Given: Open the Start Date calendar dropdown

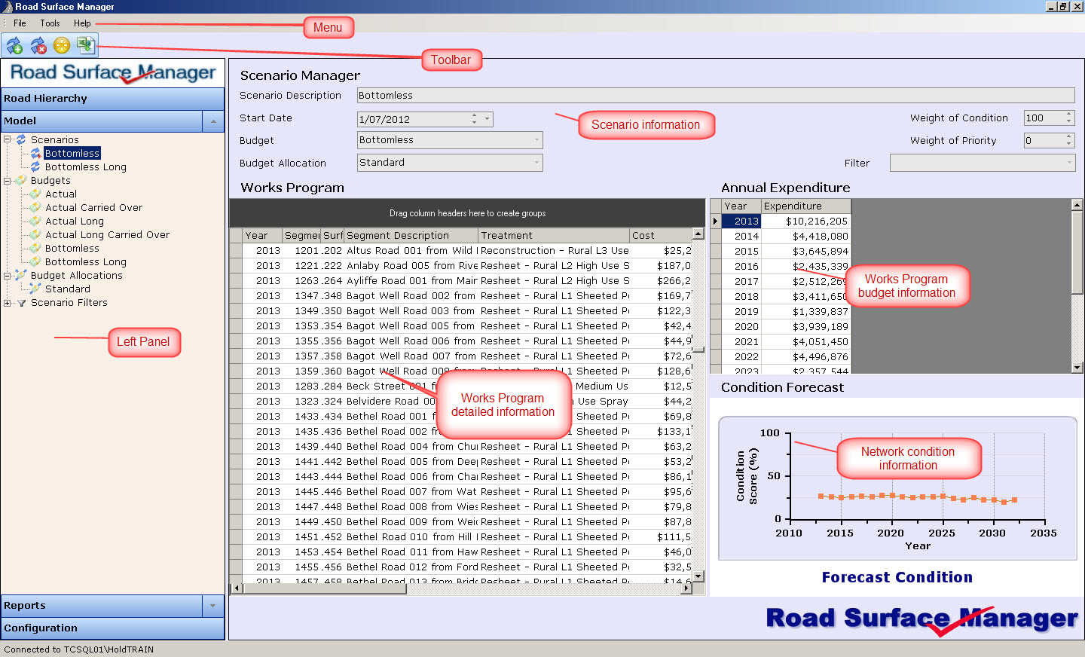Looking at the screenshot, I should point(487,119).
